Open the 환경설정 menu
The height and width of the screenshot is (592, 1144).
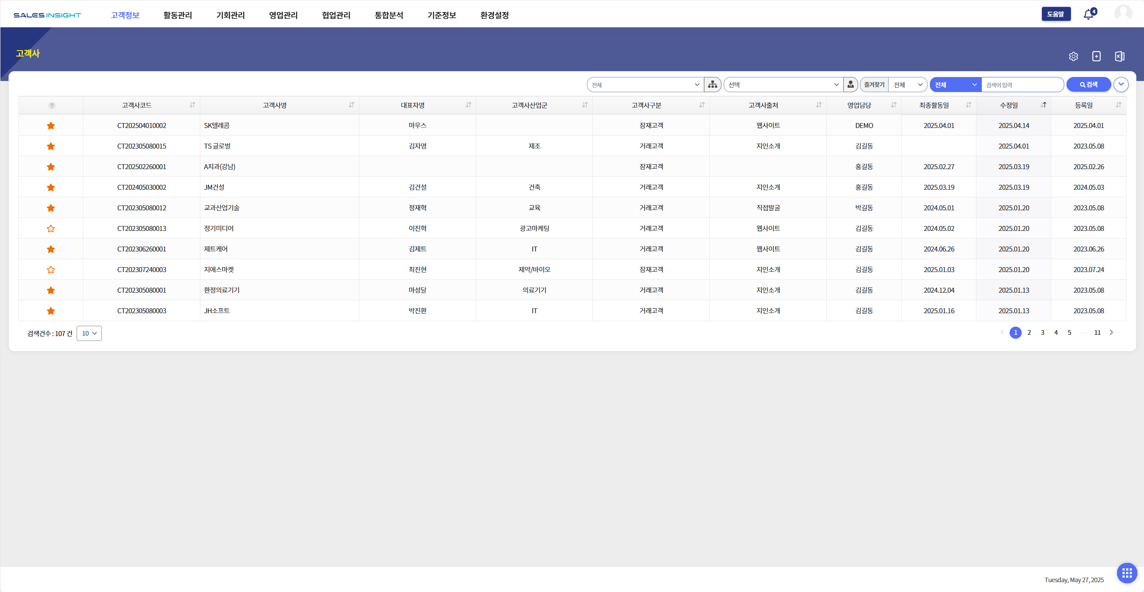tap(495, 15)
